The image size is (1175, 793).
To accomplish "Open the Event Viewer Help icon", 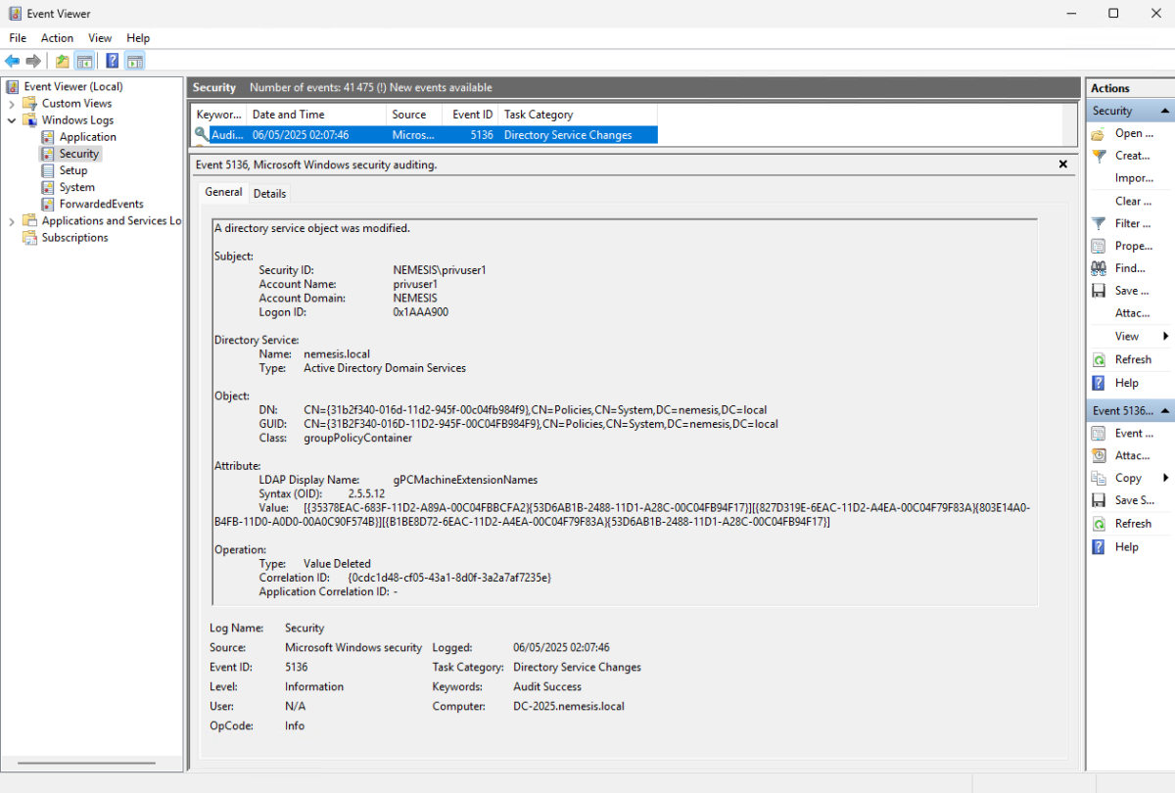I will click(111, 60).
